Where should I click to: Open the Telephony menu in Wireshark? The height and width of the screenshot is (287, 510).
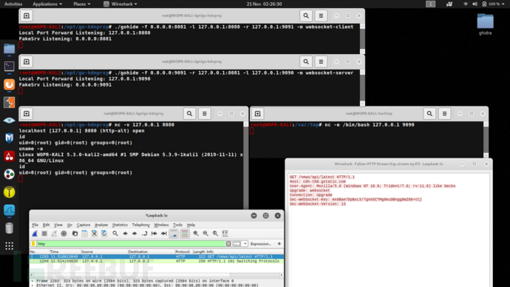[x=141, y=225]
